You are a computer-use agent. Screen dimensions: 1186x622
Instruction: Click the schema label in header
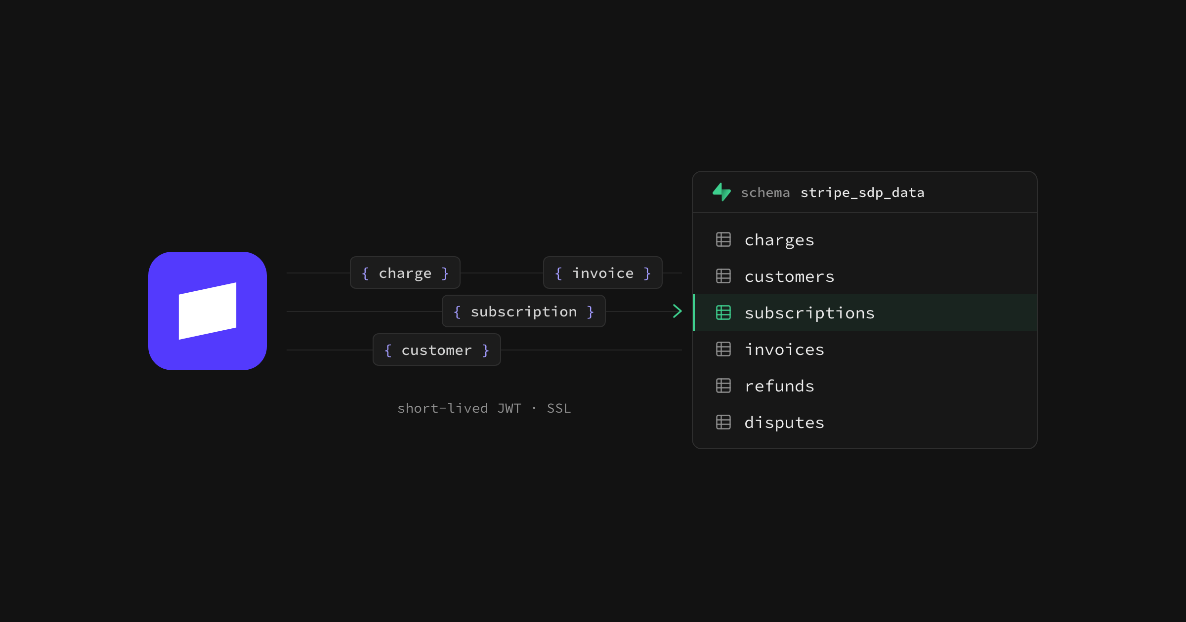pos(765,193)
